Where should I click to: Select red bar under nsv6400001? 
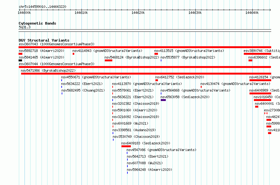[257, 107]
